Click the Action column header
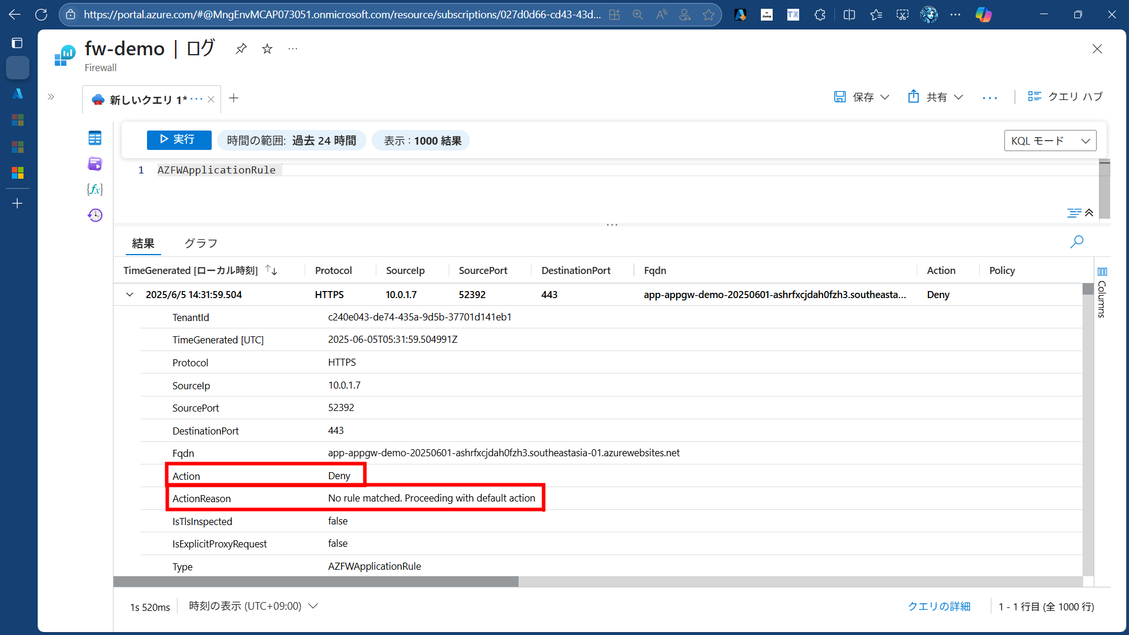 pos(941,270)
